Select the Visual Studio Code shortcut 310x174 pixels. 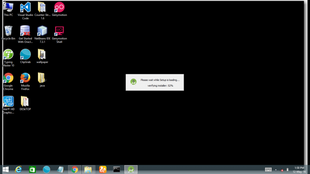pos(25,11)
